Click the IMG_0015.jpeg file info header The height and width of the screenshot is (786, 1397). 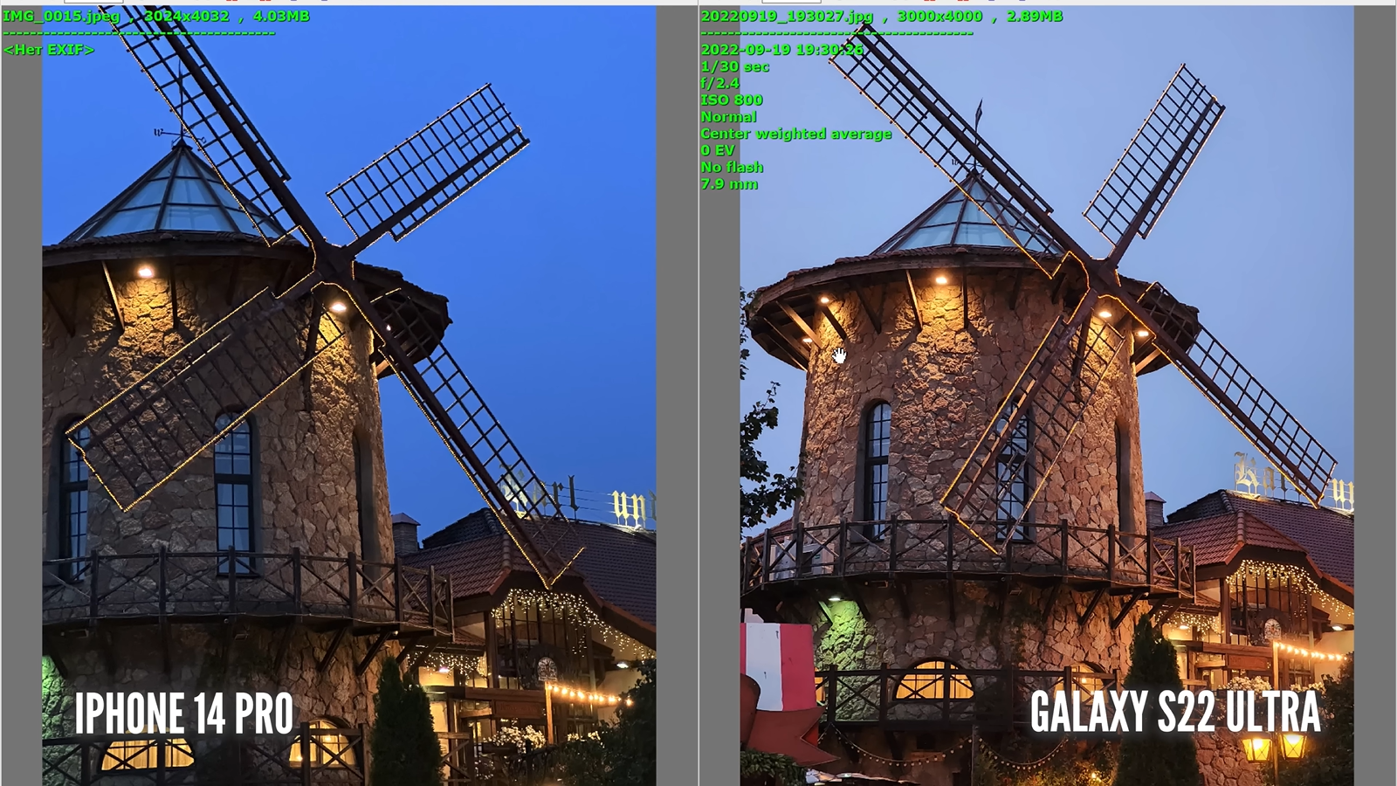(155, 16)
